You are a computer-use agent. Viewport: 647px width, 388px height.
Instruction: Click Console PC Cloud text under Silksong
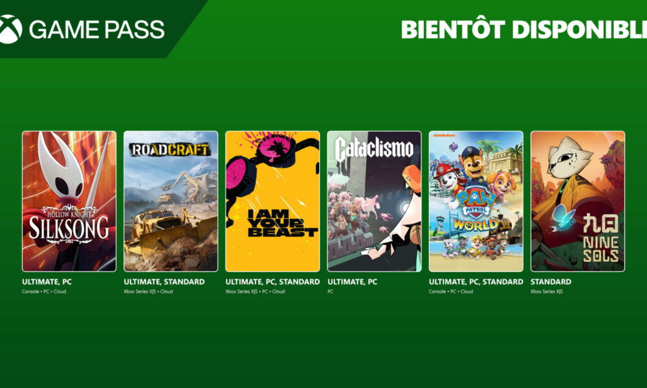(x=44, y=292)
